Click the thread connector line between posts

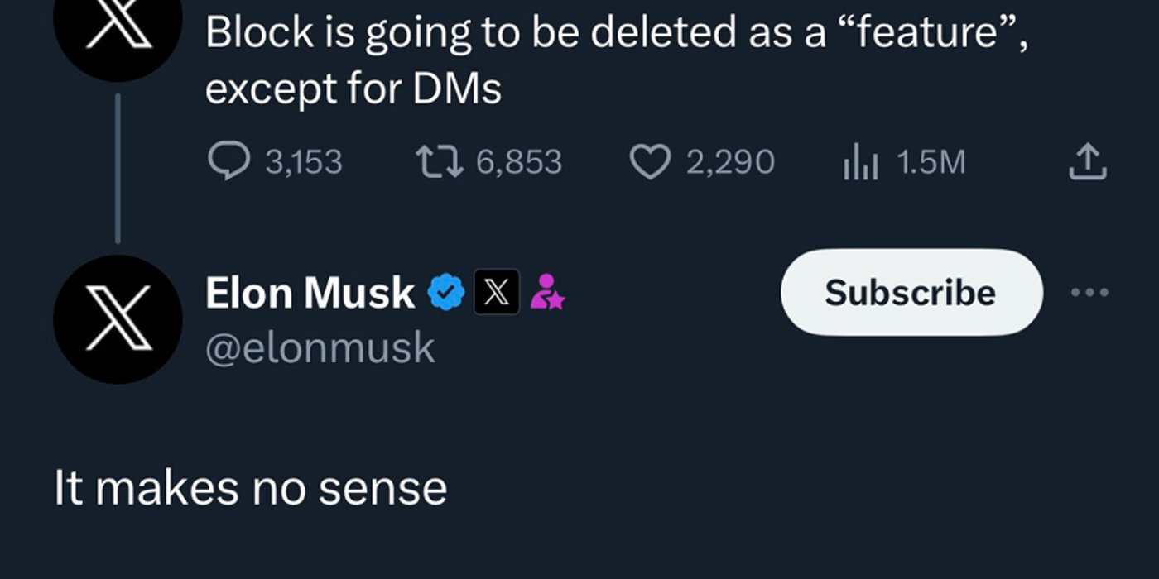tap(118, 165)
